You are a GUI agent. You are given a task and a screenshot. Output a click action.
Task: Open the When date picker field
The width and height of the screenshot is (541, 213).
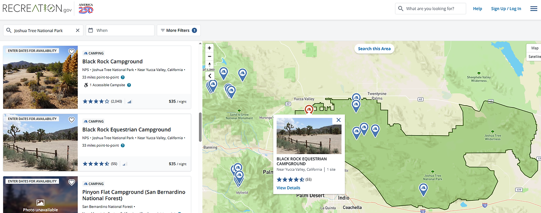pos(120,30)
